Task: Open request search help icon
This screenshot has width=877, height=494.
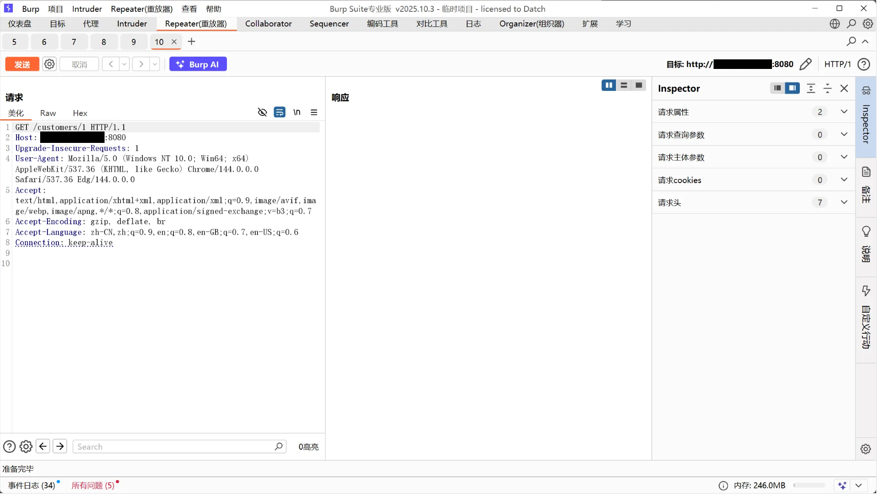Action: [x=9, y=447]
